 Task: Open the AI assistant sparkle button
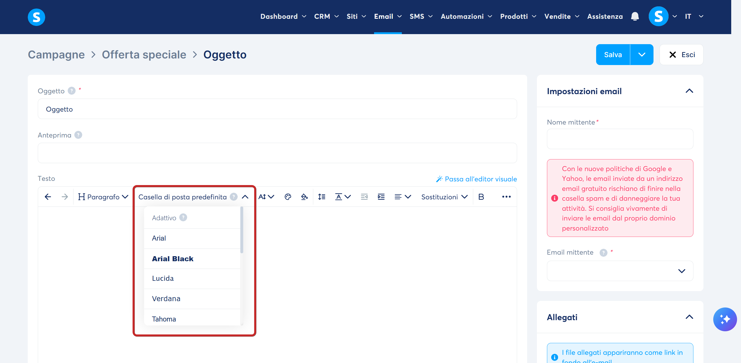[725, 319]
